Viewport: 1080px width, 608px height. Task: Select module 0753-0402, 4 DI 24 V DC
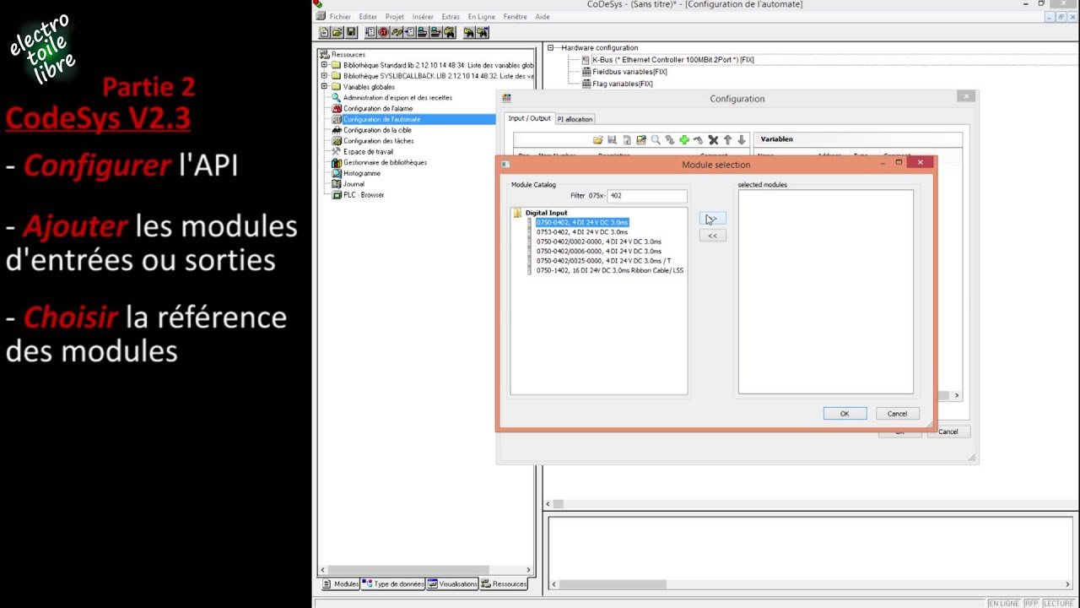[582, 232]
